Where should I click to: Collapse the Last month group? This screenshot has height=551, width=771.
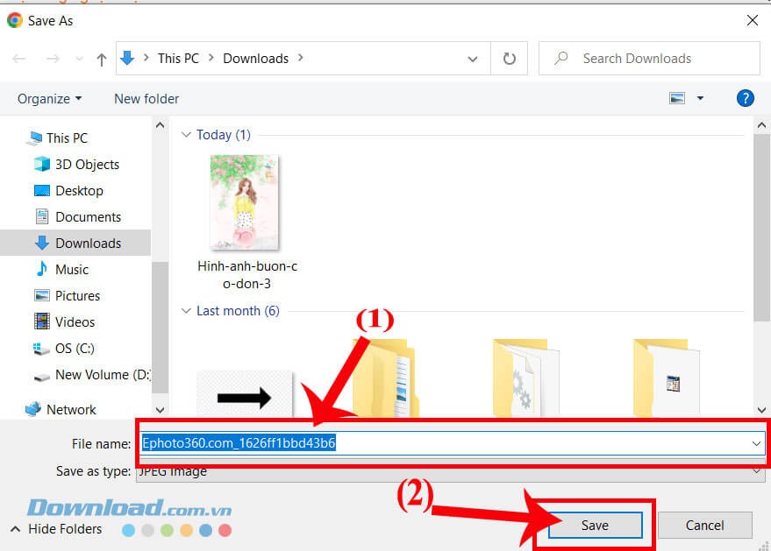tap(185, 311)
